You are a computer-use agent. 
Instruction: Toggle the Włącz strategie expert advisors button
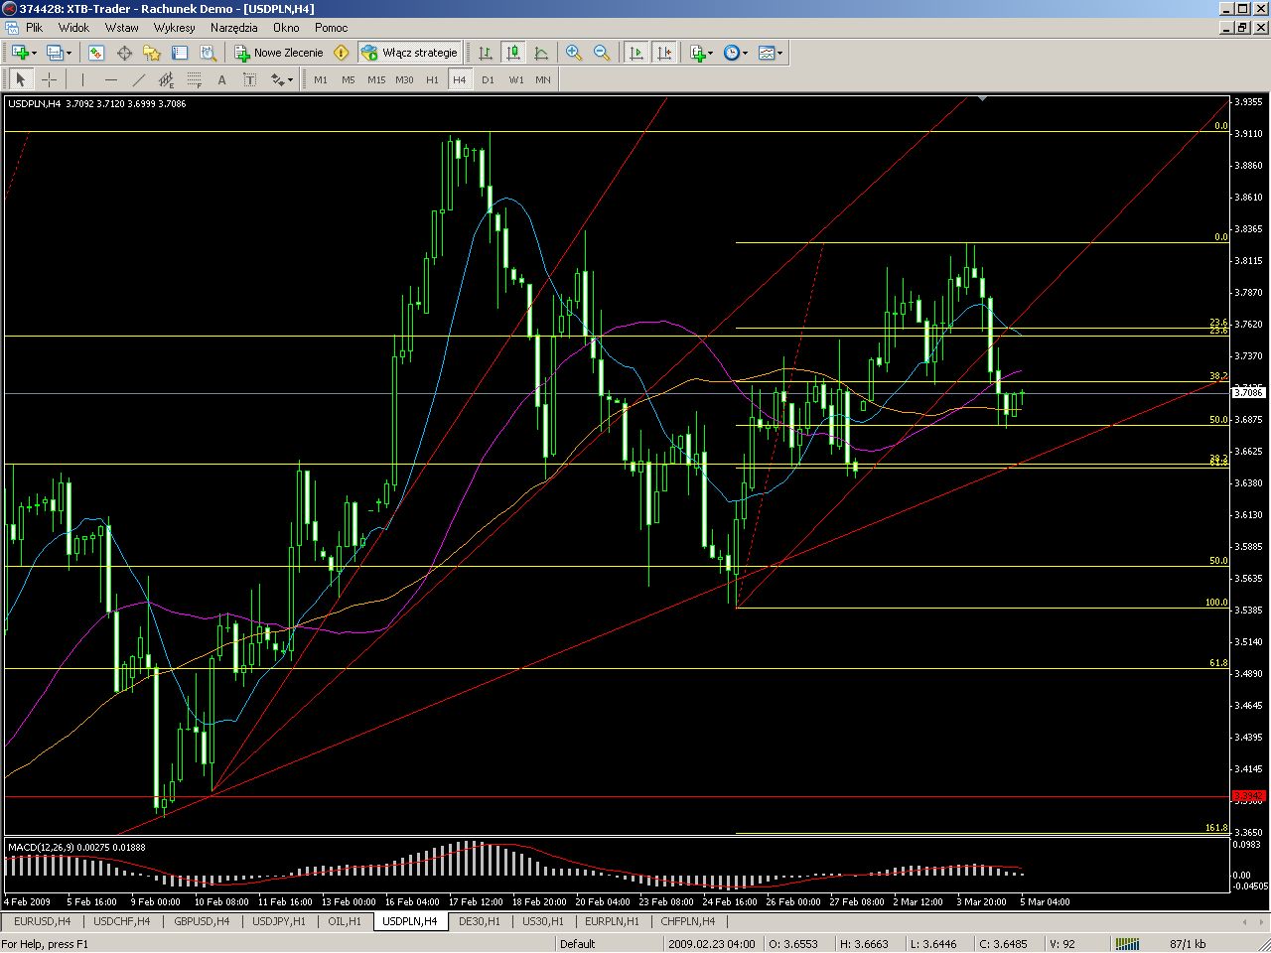click(x=409, y=53)
